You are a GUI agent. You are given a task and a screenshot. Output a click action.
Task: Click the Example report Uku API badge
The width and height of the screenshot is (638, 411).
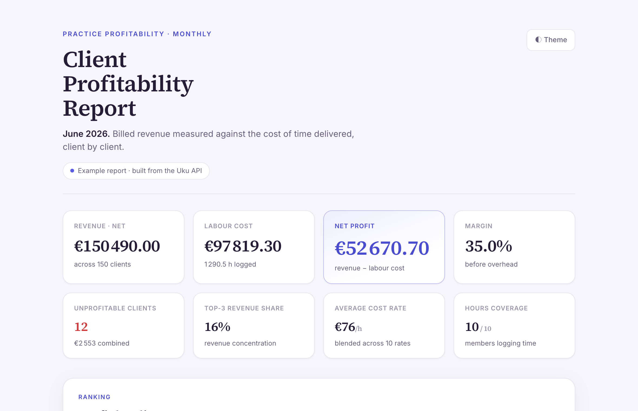tap(136, 171)
